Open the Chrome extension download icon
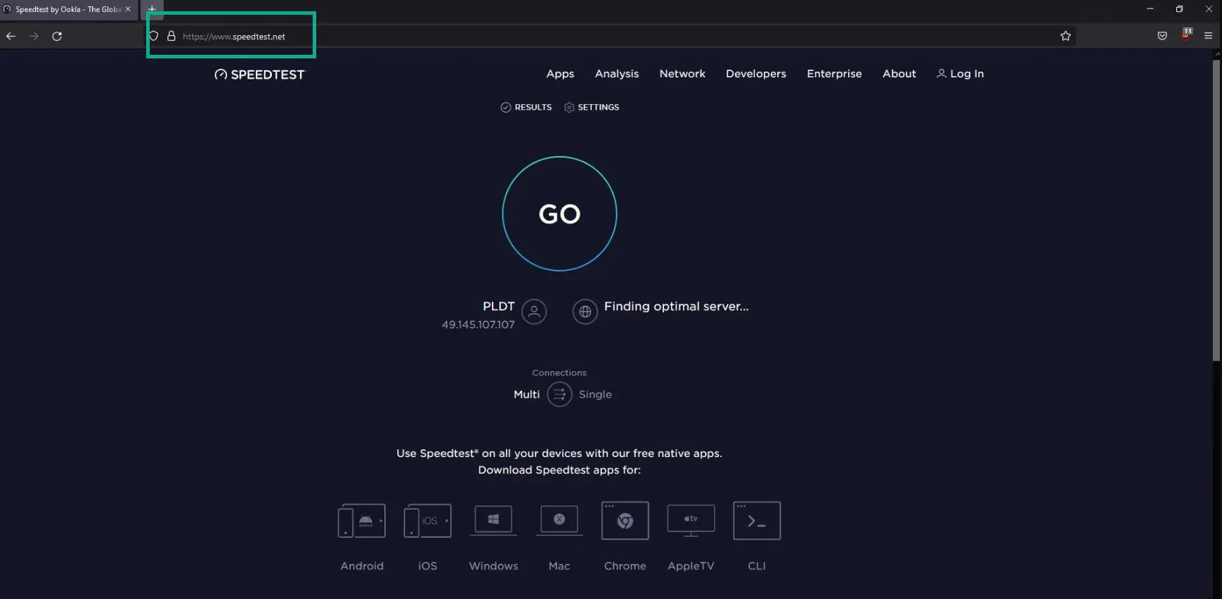 coord(625,521)
